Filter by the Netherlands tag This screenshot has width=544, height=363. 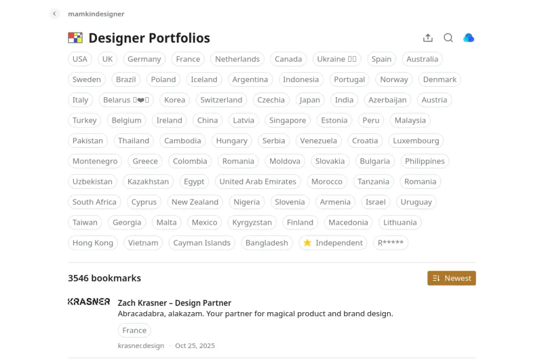tap(237, 59)
